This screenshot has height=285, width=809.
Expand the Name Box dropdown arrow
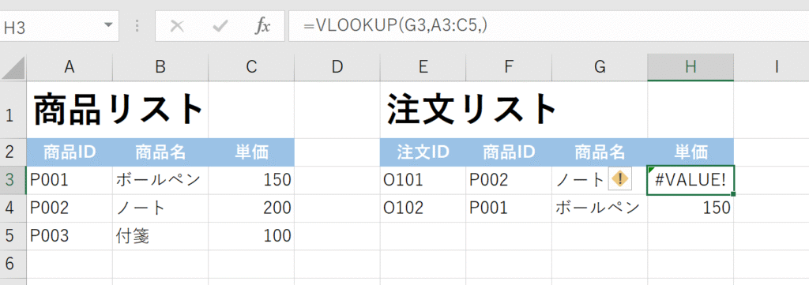pyautogui.click(x=107, y=25)
